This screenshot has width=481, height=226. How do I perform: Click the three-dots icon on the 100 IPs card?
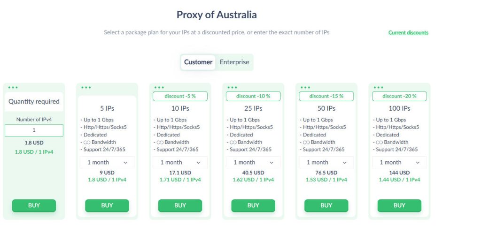[x=378, y=88]
